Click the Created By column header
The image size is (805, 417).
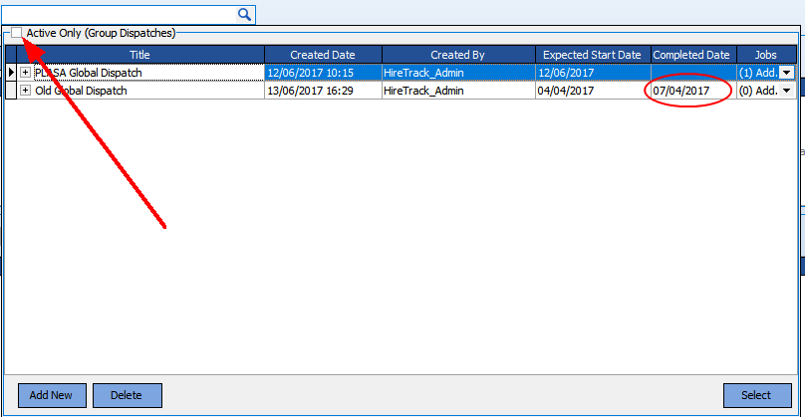456,55
